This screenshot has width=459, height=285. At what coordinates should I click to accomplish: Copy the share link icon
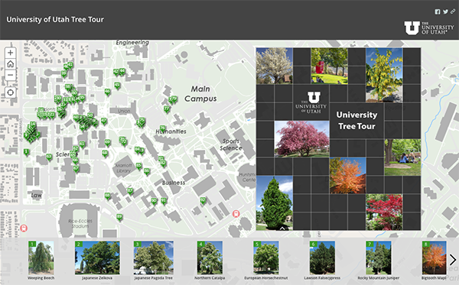[x=453, y=11]
